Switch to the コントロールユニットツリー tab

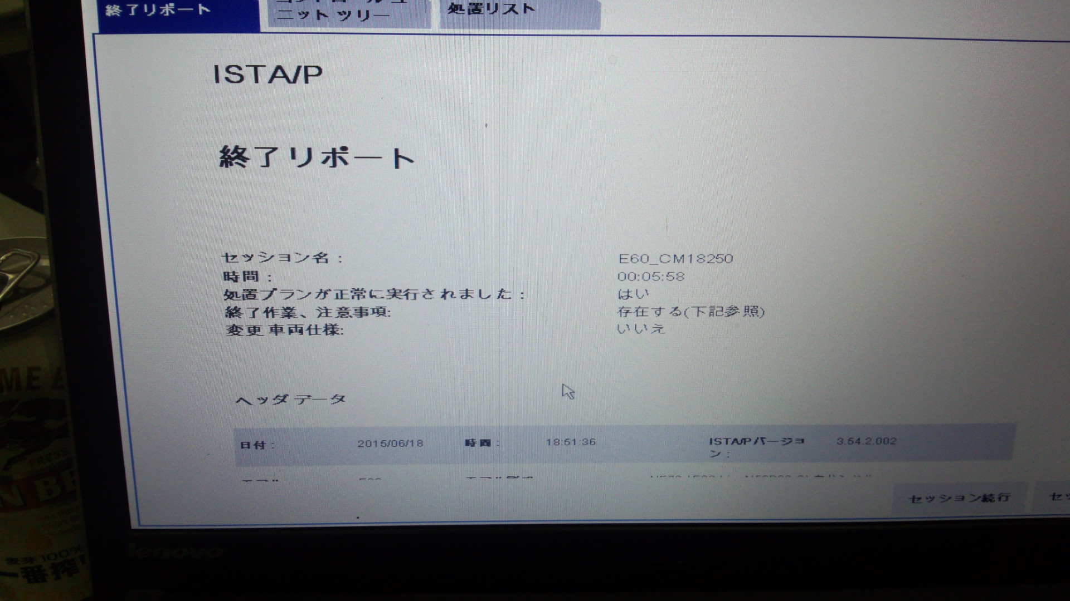(x=349, y=13)
